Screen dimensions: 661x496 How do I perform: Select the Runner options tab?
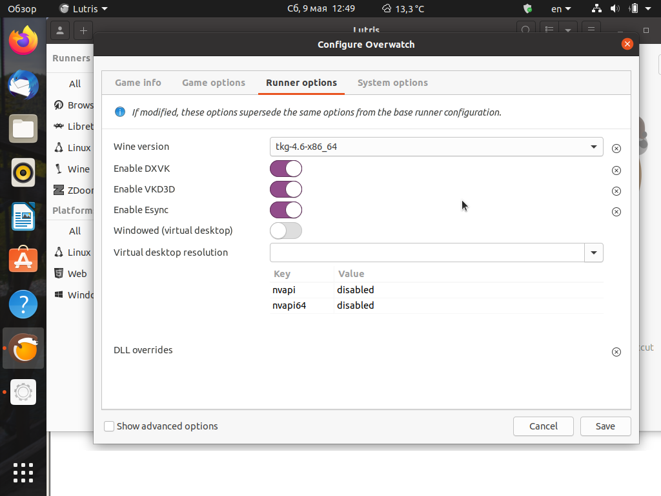[x=301, y=83]
